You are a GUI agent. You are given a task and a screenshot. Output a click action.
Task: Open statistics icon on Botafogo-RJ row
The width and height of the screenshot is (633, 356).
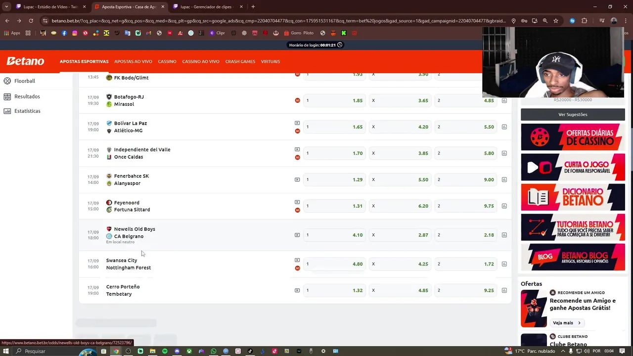coord(504,100)
